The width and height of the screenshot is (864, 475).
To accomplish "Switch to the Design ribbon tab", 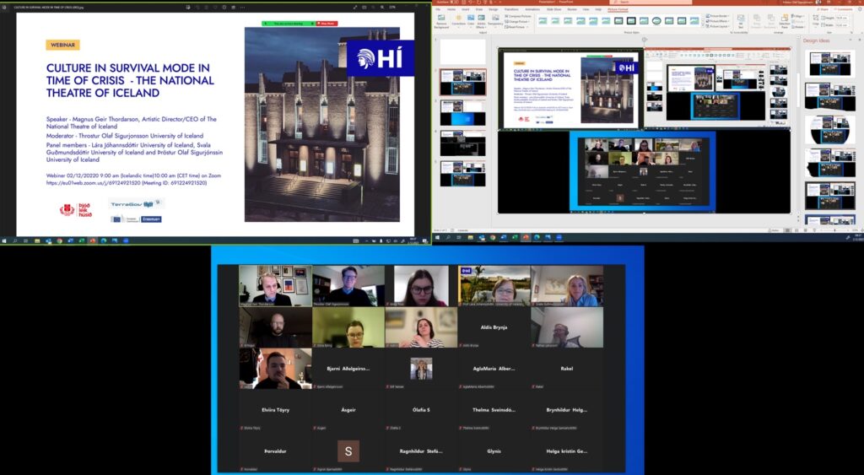I will point(493,9).
